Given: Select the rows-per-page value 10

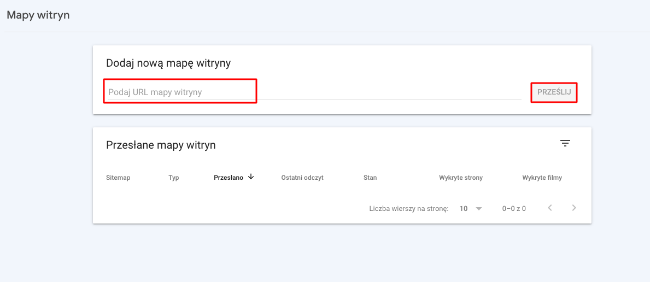Looking at the screenshot, I should 464,209.
